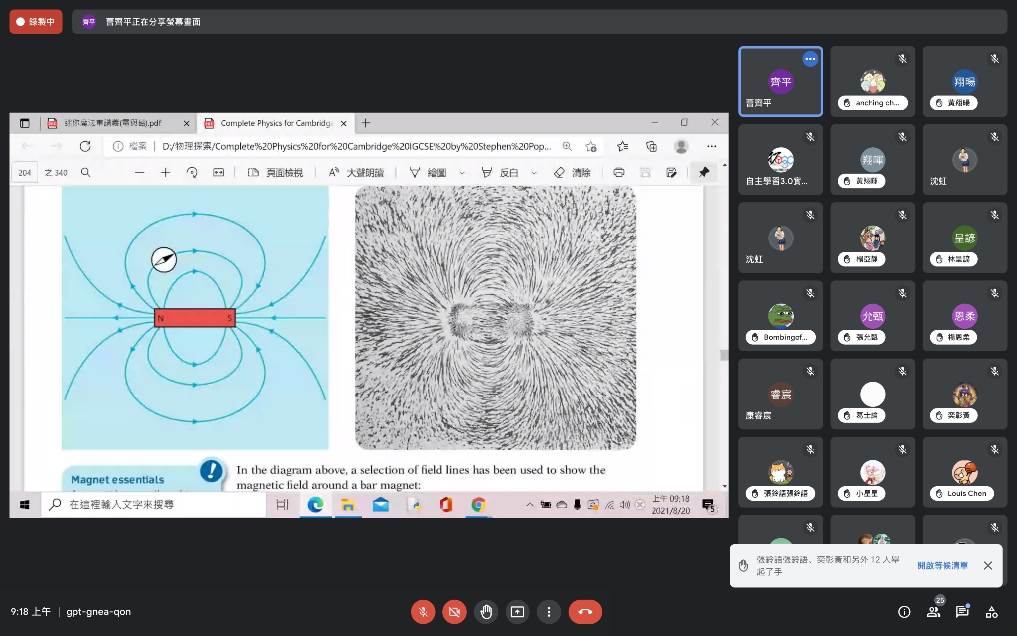
Task: Select the 清除 erase tool
Action: [x=572, y=172]
